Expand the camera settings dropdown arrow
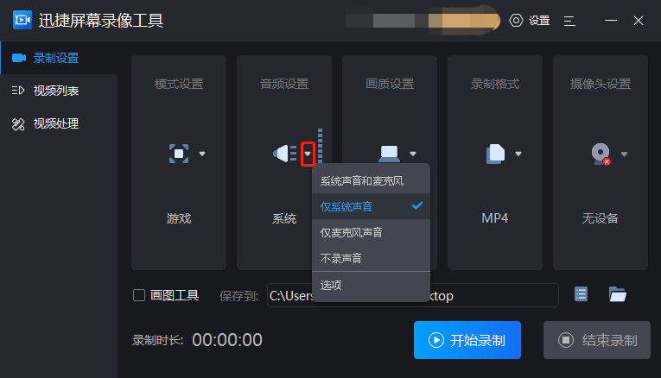This screenshot has height=378, width=661. tap(624, 154)
